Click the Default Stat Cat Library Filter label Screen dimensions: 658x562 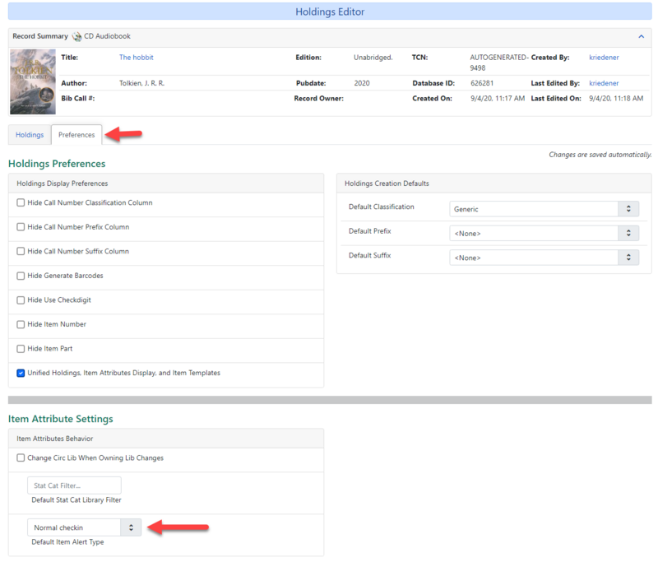[x=76, y=500]
